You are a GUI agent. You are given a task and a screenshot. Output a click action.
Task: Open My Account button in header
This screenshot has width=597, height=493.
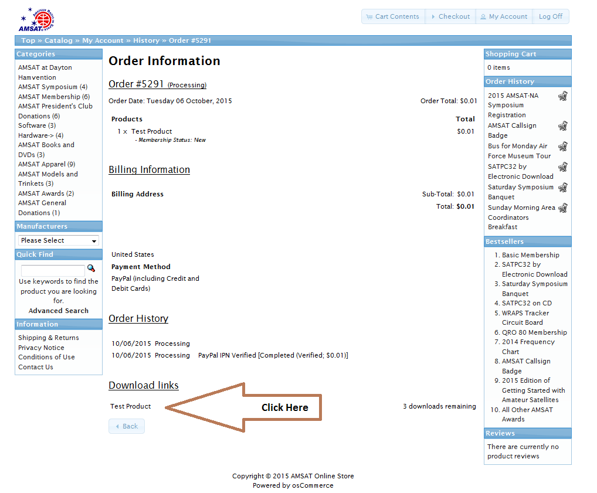(504, 16)
